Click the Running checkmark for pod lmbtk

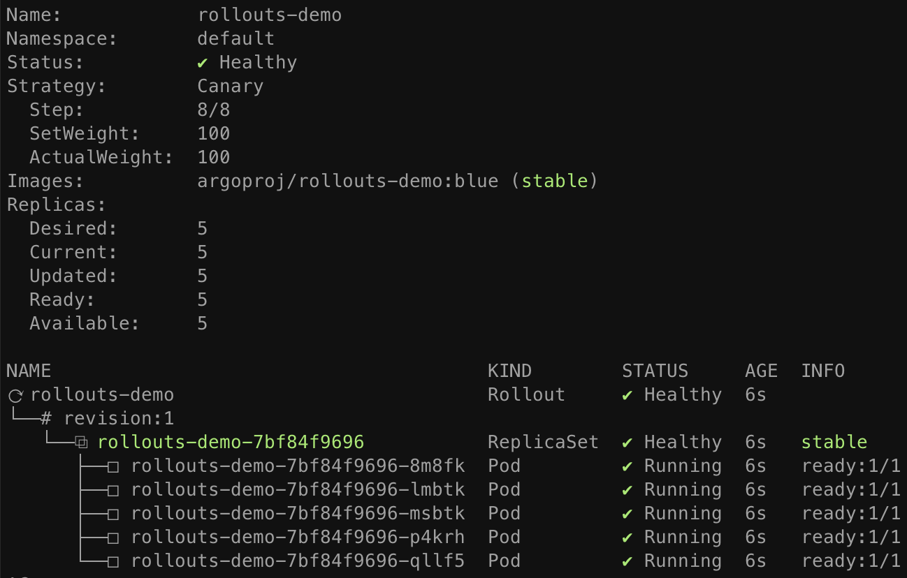pyautogui.click(x=627, y=490)
